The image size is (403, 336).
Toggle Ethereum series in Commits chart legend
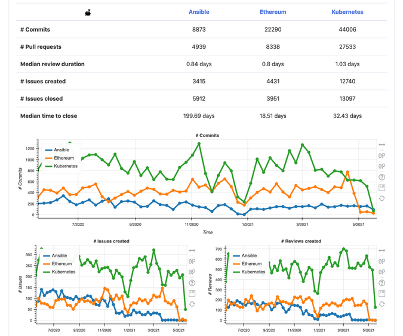tap(60, 158)
